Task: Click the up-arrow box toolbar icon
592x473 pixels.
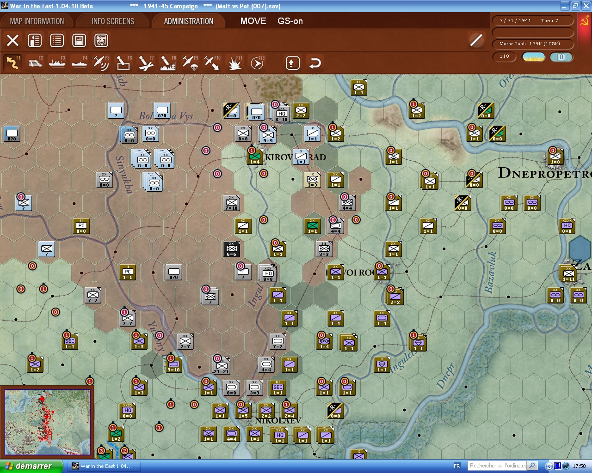Action: 292,63
